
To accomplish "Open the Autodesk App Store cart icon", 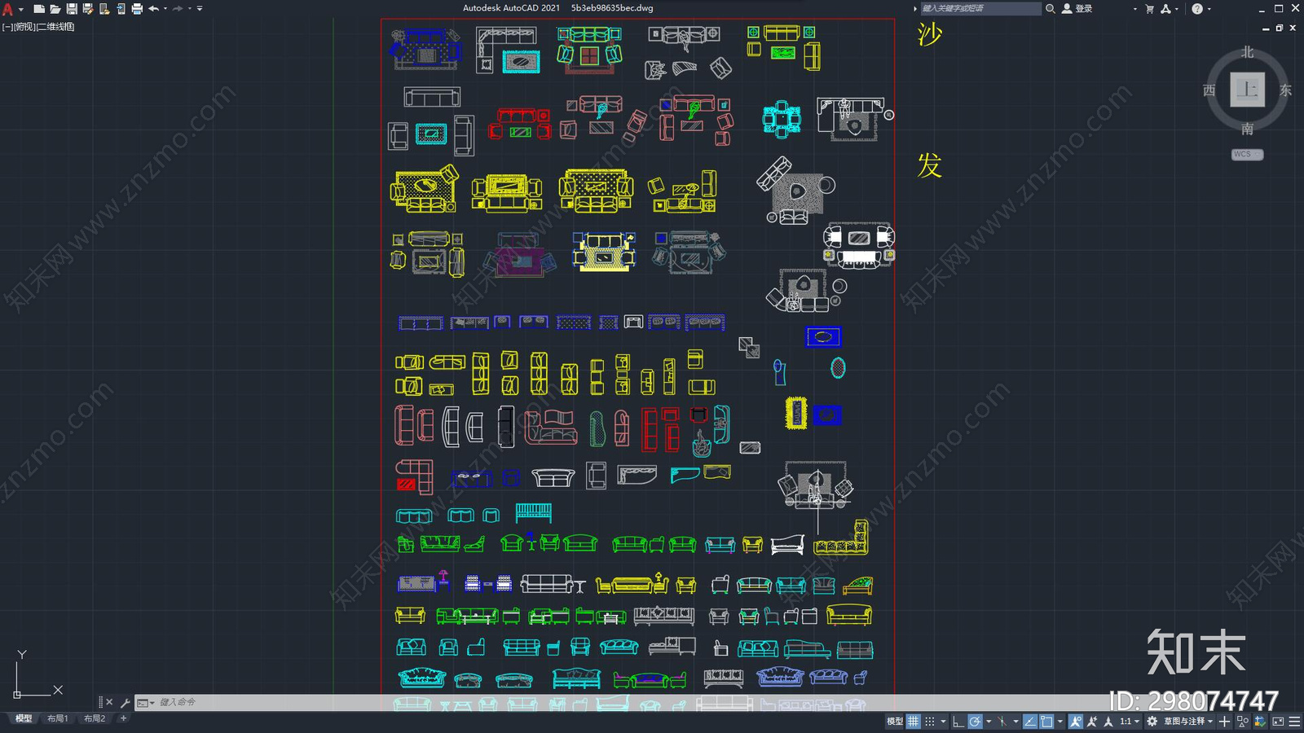I will coord(1149,8).
